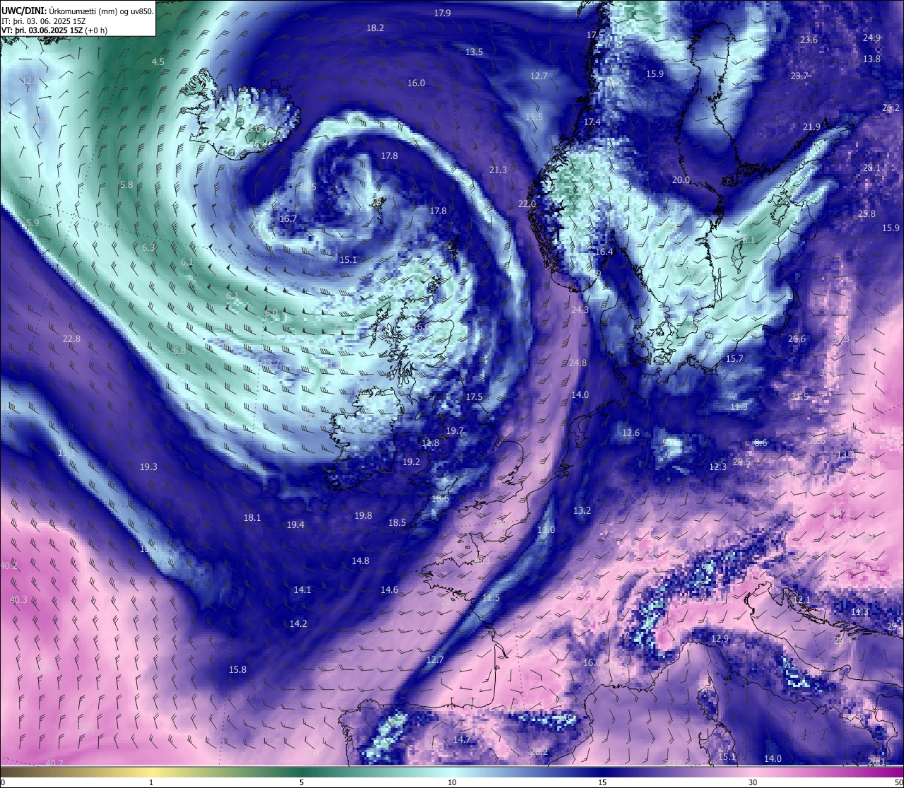Click the 17.4 value over Norway
The image size is (904, 788).
click(592, 122)
